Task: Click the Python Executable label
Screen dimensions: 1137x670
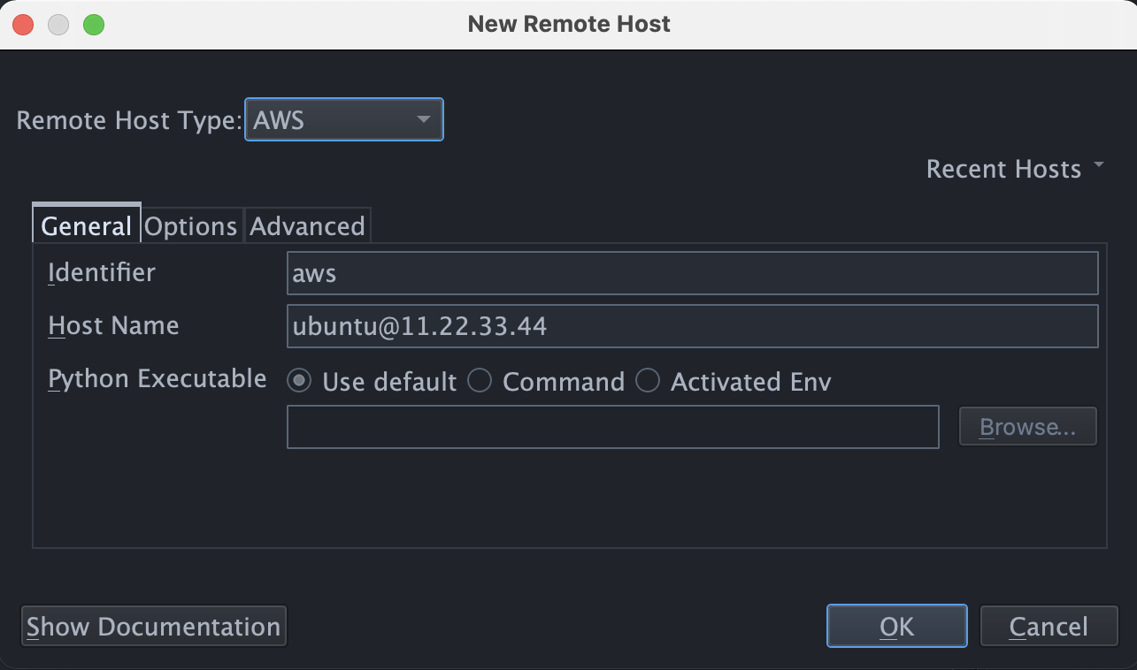Action: coord(157,379)
